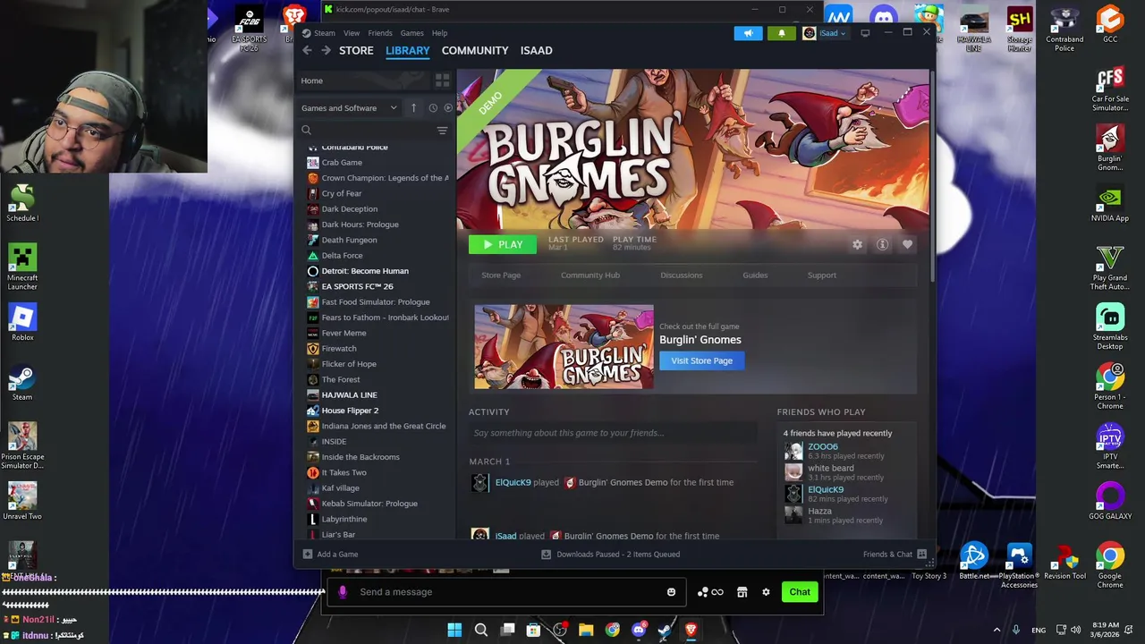
Task: Toggle the collections grid view icon
Action: tap(442, 80)
